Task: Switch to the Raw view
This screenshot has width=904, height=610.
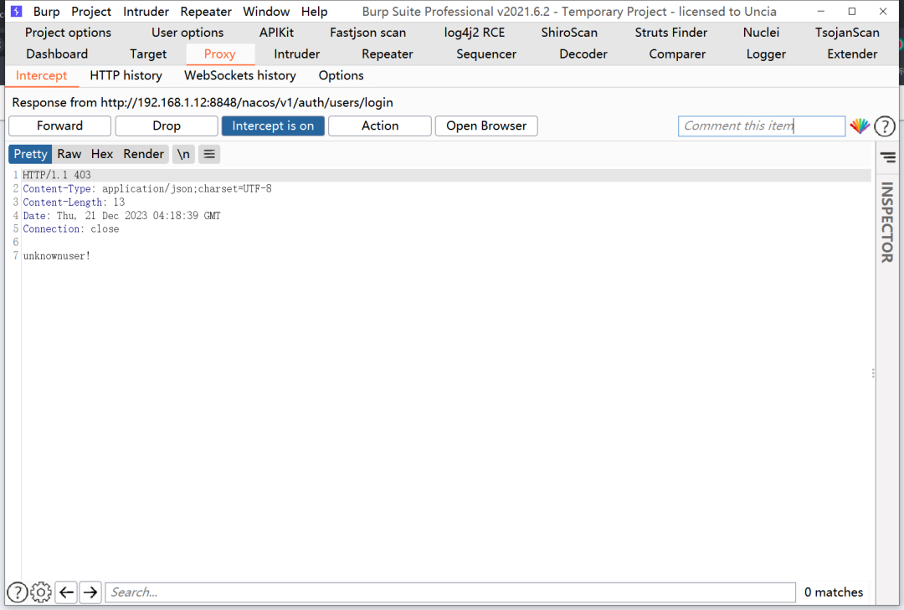Action: tap(69, 154)
